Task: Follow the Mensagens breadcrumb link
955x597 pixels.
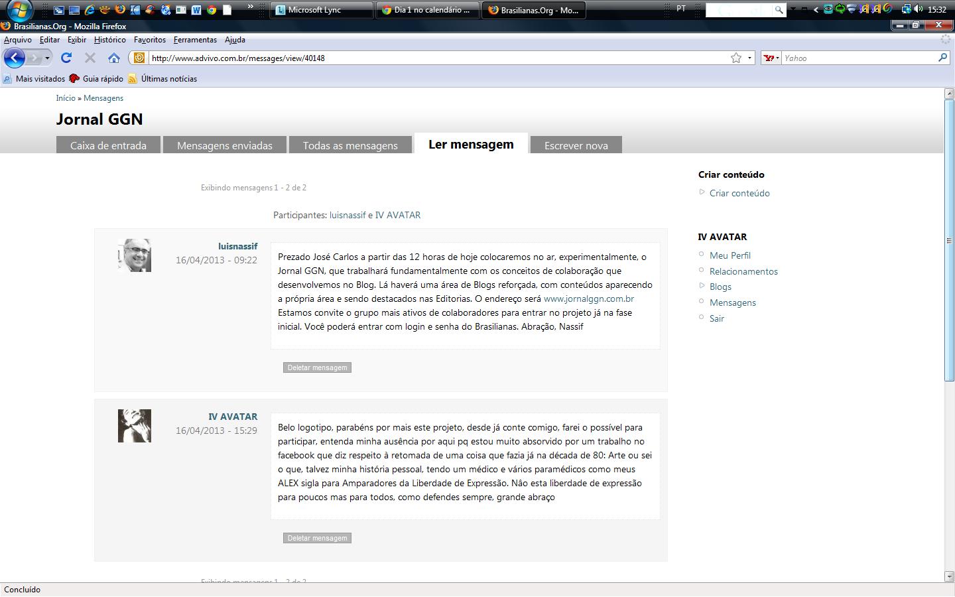Action: click(103, 98)
